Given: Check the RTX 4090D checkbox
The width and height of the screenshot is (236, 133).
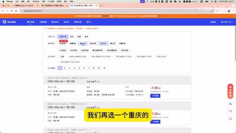Looking at the screenshot, I should point(89,57).
